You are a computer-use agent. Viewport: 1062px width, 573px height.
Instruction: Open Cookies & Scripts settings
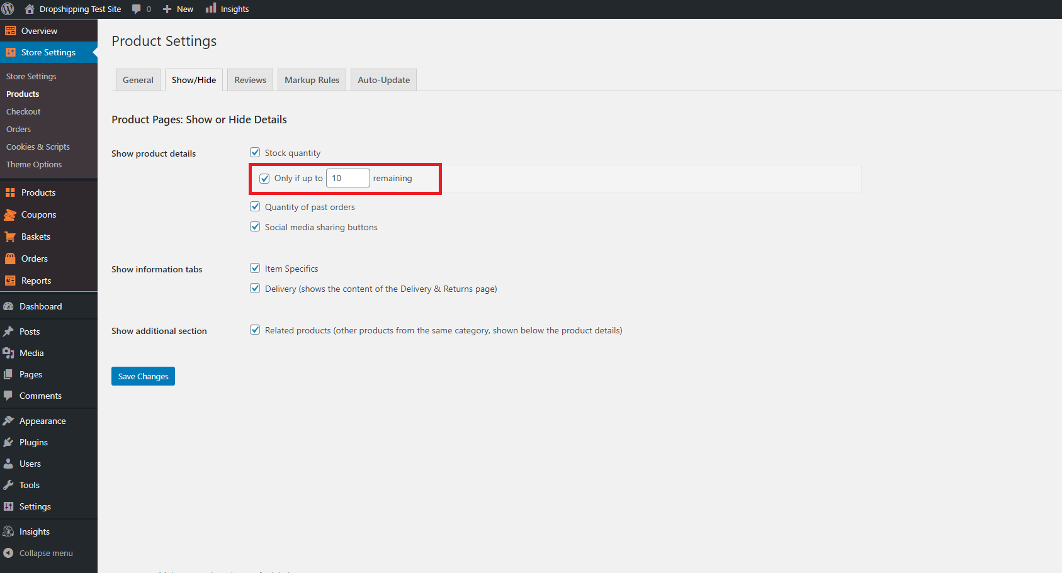(38, 147)
